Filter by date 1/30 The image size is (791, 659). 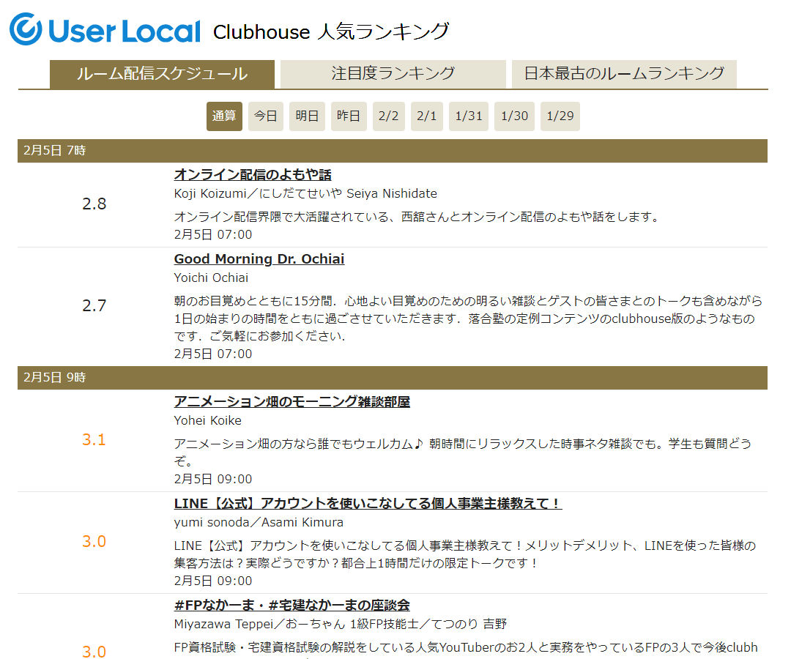(514, 116)
